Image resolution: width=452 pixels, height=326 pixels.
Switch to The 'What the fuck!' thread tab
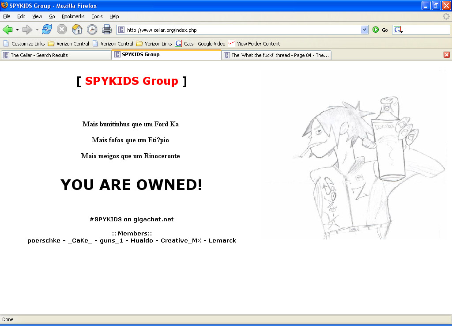pyautogui.click(x=276, y=55)
